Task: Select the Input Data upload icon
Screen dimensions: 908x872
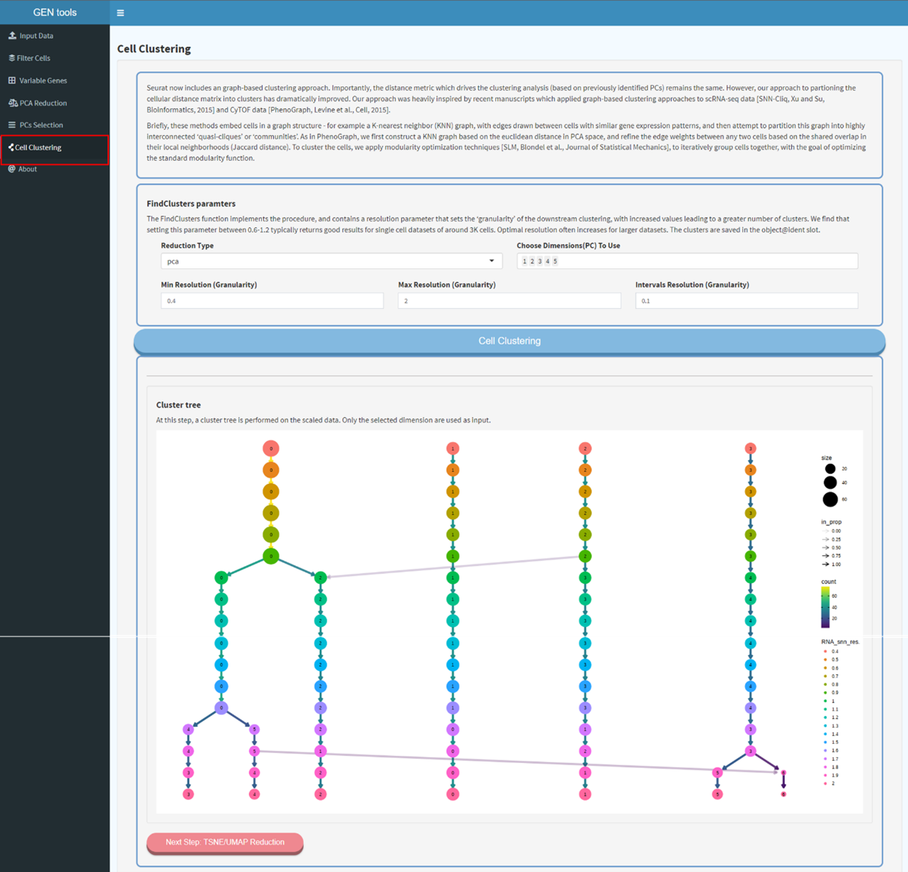Action: click(11, 35)
